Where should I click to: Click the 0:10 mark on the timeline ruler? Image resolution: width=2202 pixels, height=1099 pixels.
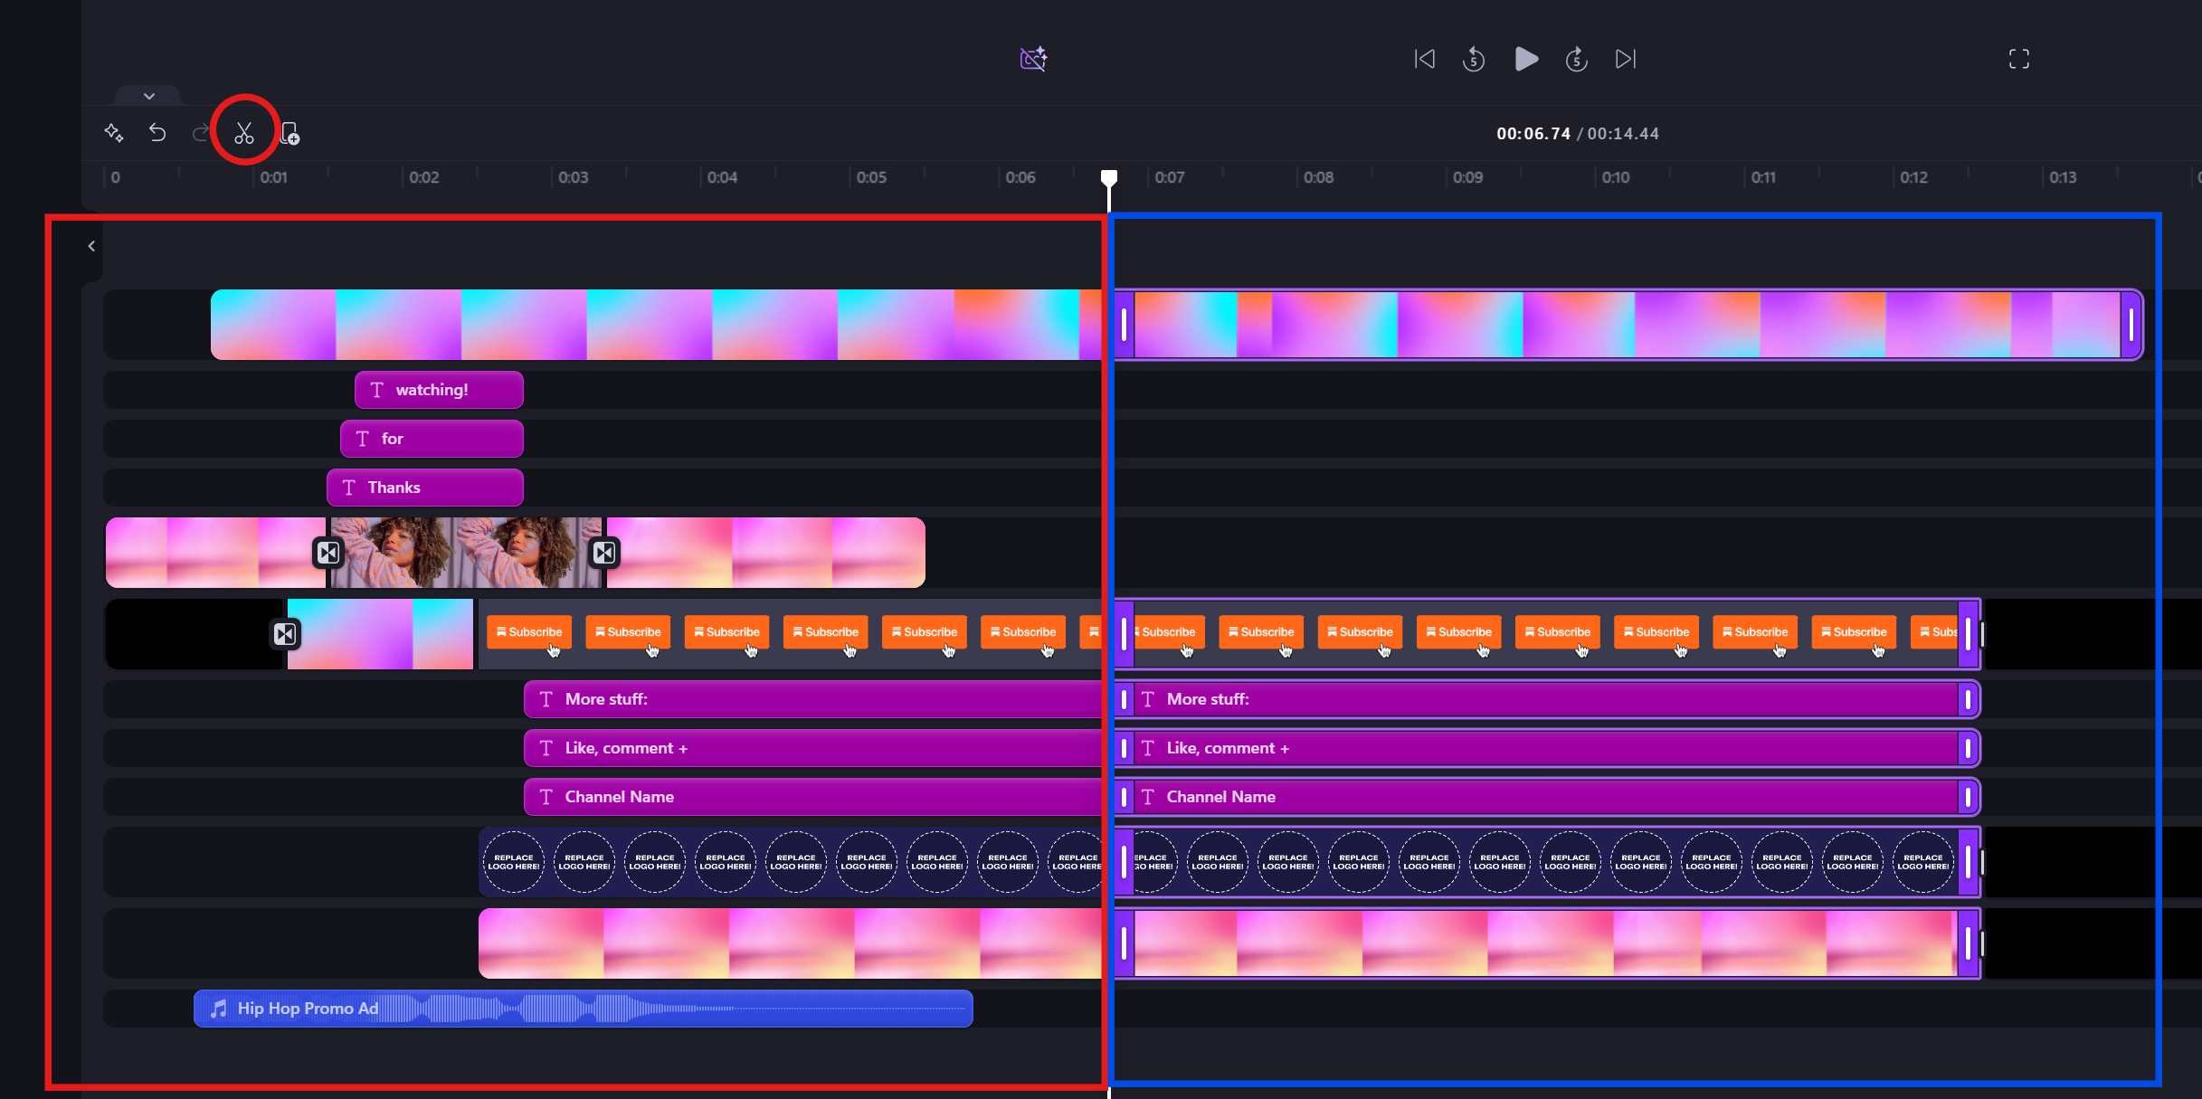click(1616, 177)
